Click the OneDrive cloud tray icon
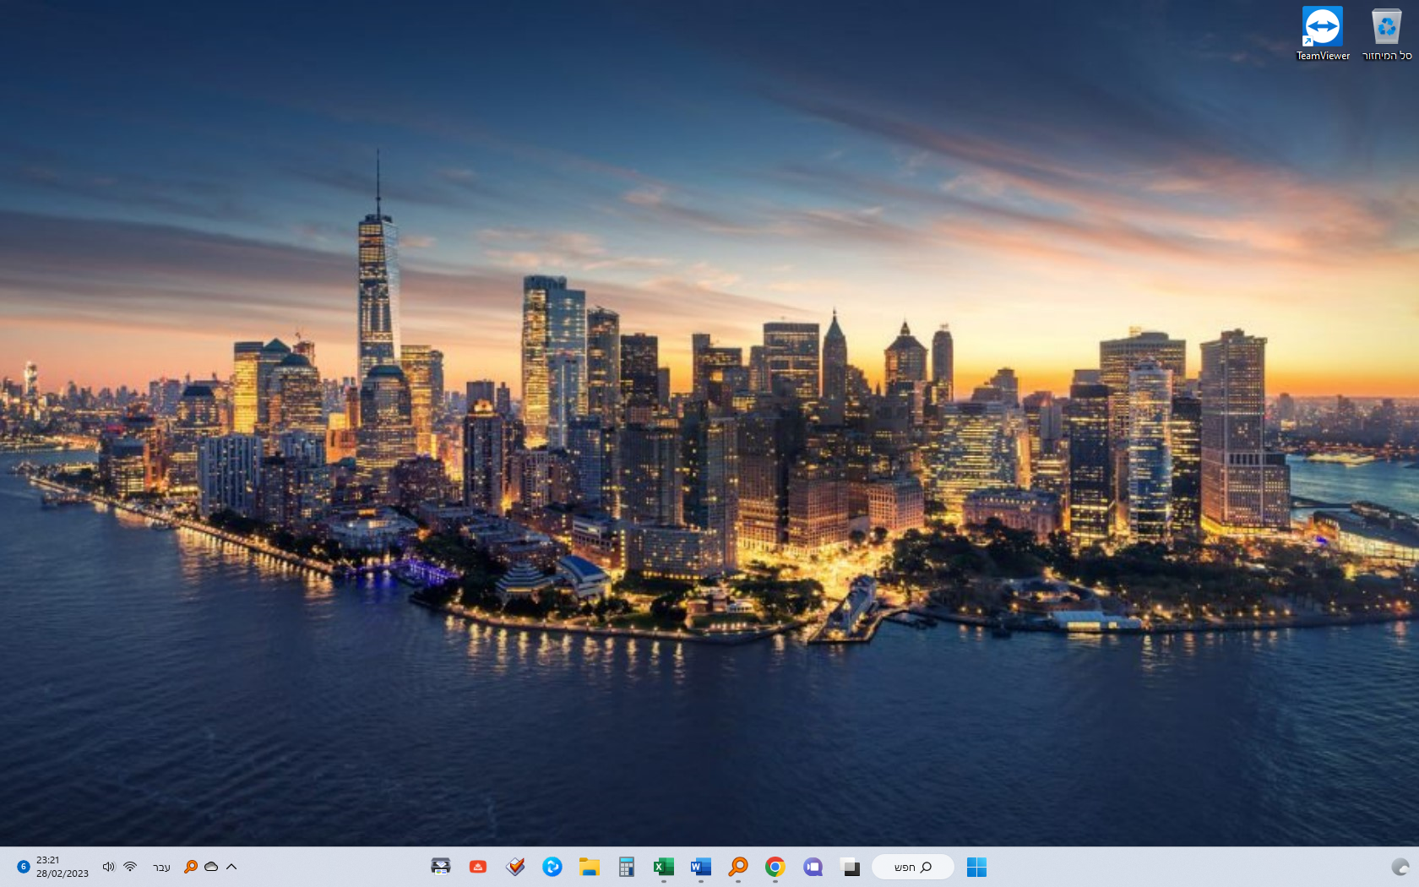Image resolution: width=1419 pixels, height=887 pixels. pyautogui.click(x=211, y=867)
